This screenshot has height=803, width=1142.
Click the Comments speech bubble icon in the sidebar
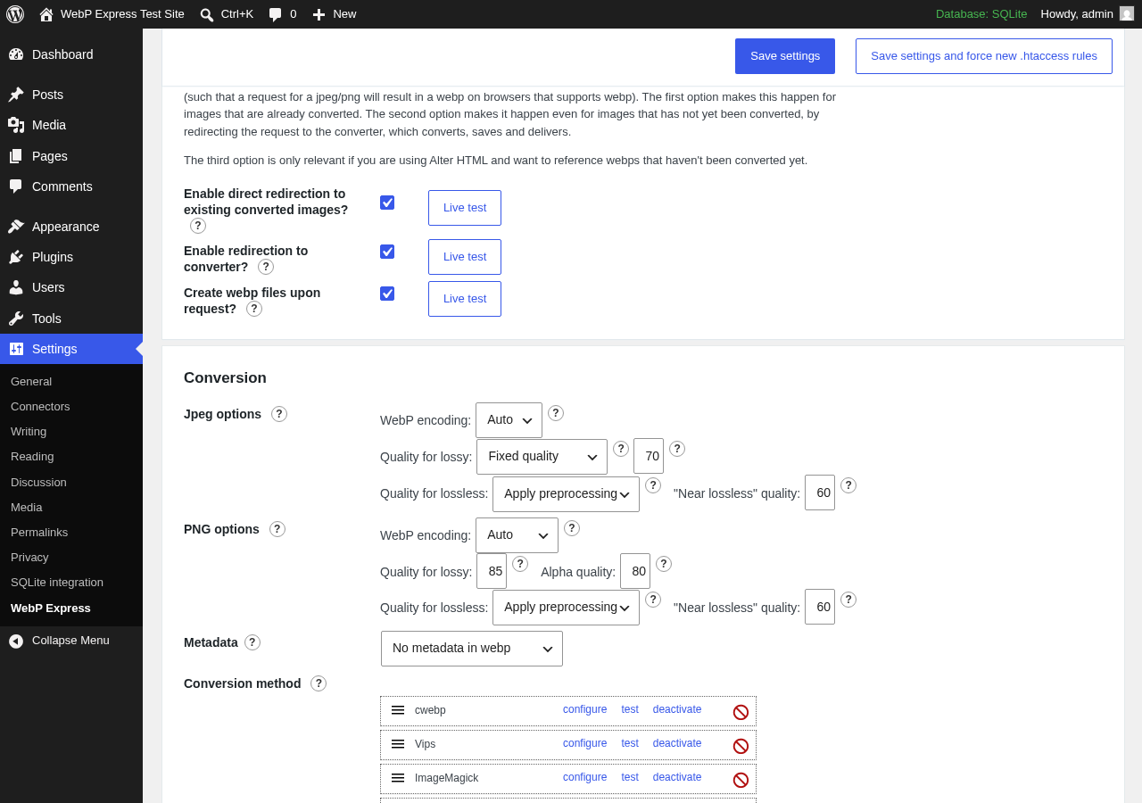(x=16, y=186)
